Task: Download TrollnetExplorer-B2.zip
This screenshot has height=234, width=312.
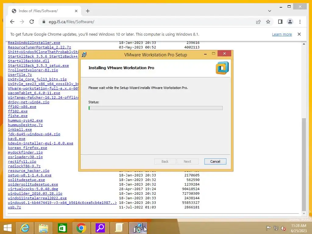Action: 33,70
